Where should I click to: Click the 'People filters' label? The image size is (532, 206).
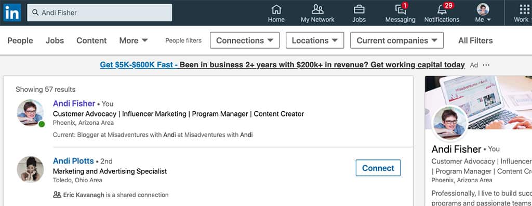(x=183, y=40)
